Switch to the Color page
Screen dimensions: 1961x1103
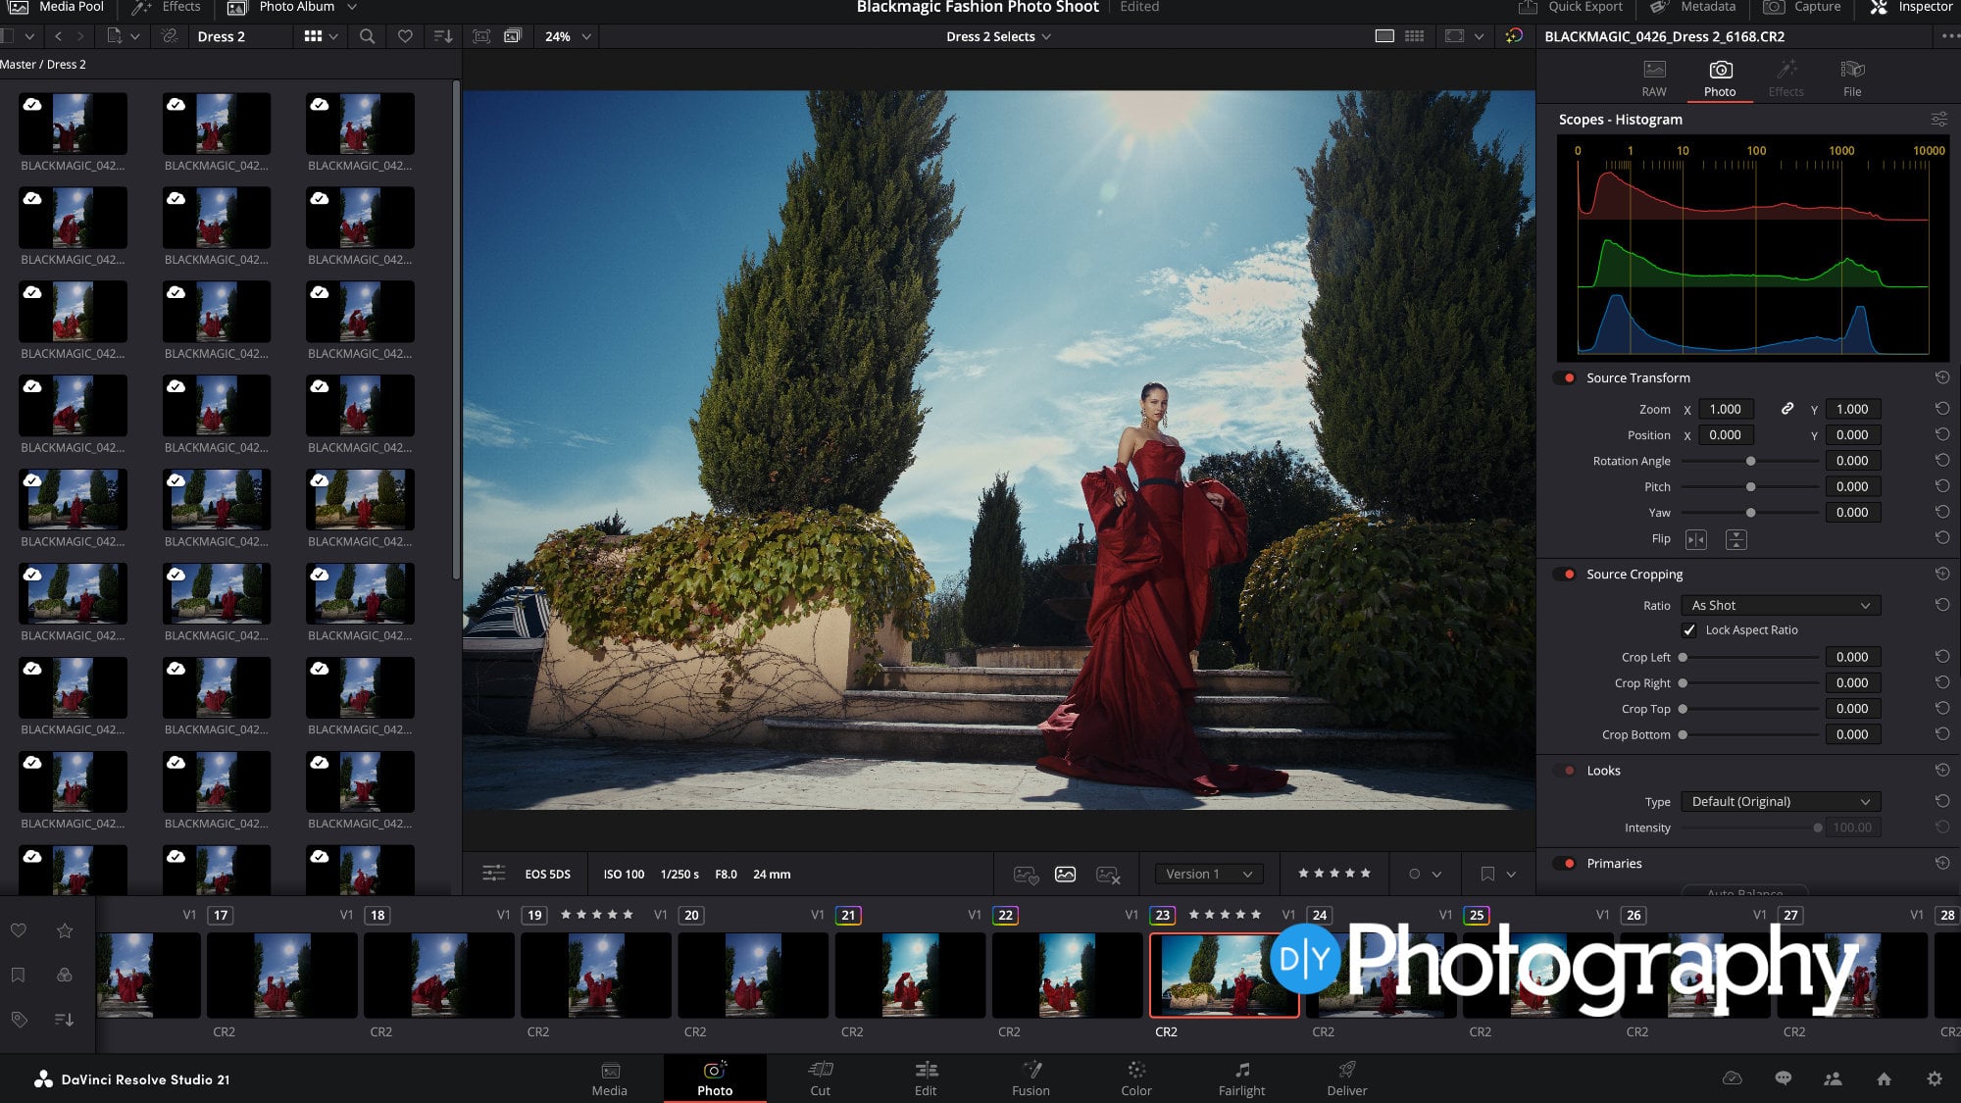tap(1136, 1078)
